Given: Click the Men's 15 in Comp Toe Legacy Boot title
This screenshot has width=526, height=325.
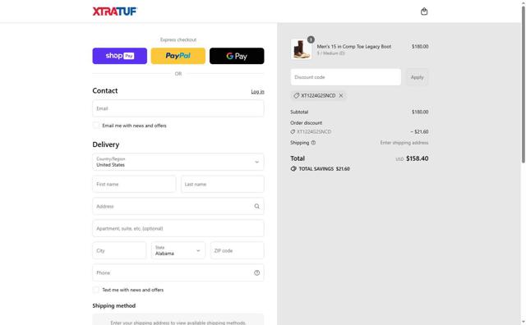Looking at the screenshot, I should click(x=354, y=47).
